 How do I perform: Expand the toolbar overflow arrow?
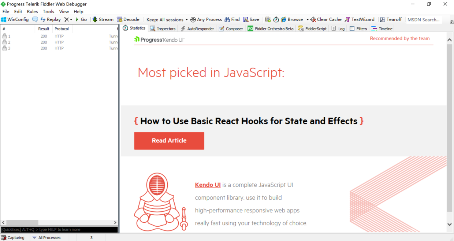[x=451, y=22]
